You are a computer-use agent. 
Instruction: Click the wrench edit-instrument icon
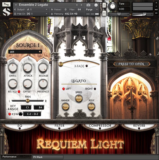coord(7,4)
